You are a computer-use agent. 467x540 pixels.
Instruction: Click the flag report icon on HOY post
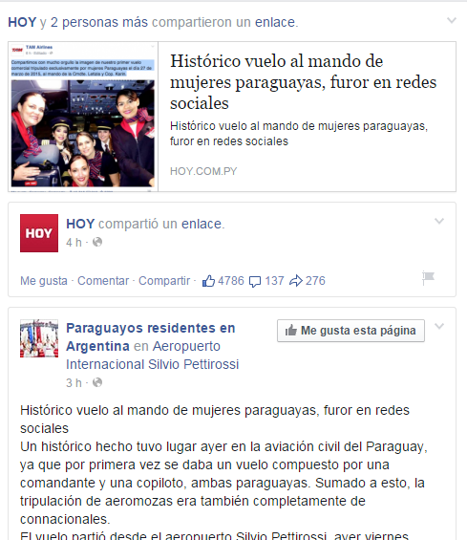(x=428, y=278)
